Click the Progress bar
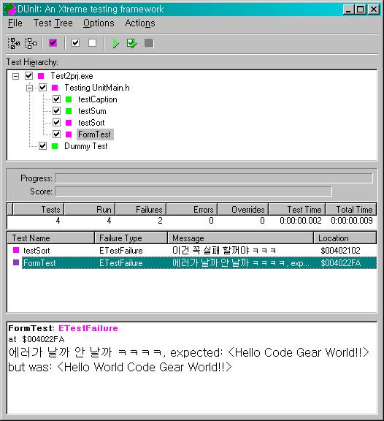Screen dimensions: 384x421 pyautogui.click(x=214, y=178)
